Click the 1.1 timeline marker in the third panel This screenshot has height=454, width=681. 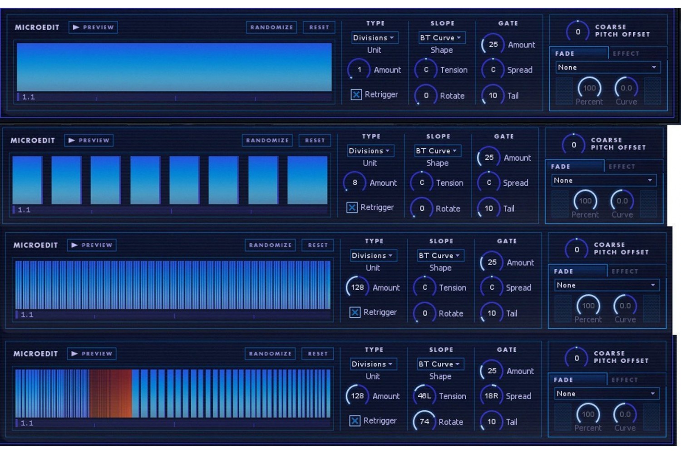coord(26,315)
